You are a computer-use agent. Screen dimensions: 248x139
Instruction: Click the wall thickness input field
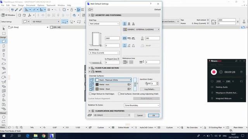pyautogui.click(x=152, y=38)
